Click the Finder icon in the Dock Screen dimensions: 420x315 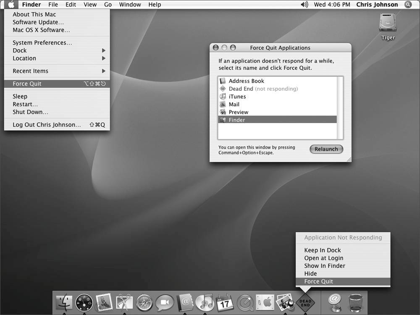pyautogui.click(x=64, y=303)
